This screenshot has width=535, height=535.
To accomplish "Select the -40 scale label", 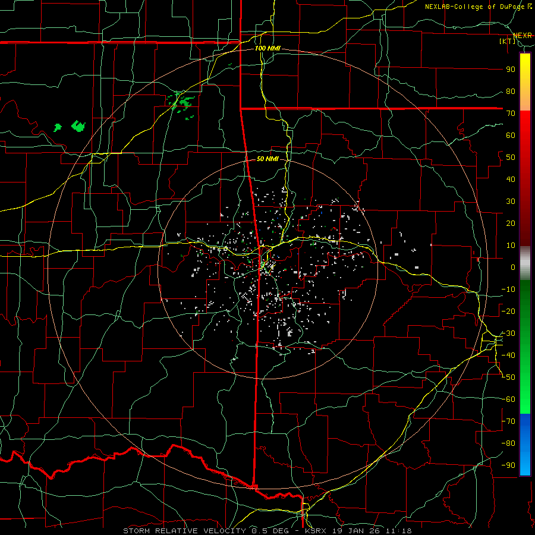I will tap(508, 355).
